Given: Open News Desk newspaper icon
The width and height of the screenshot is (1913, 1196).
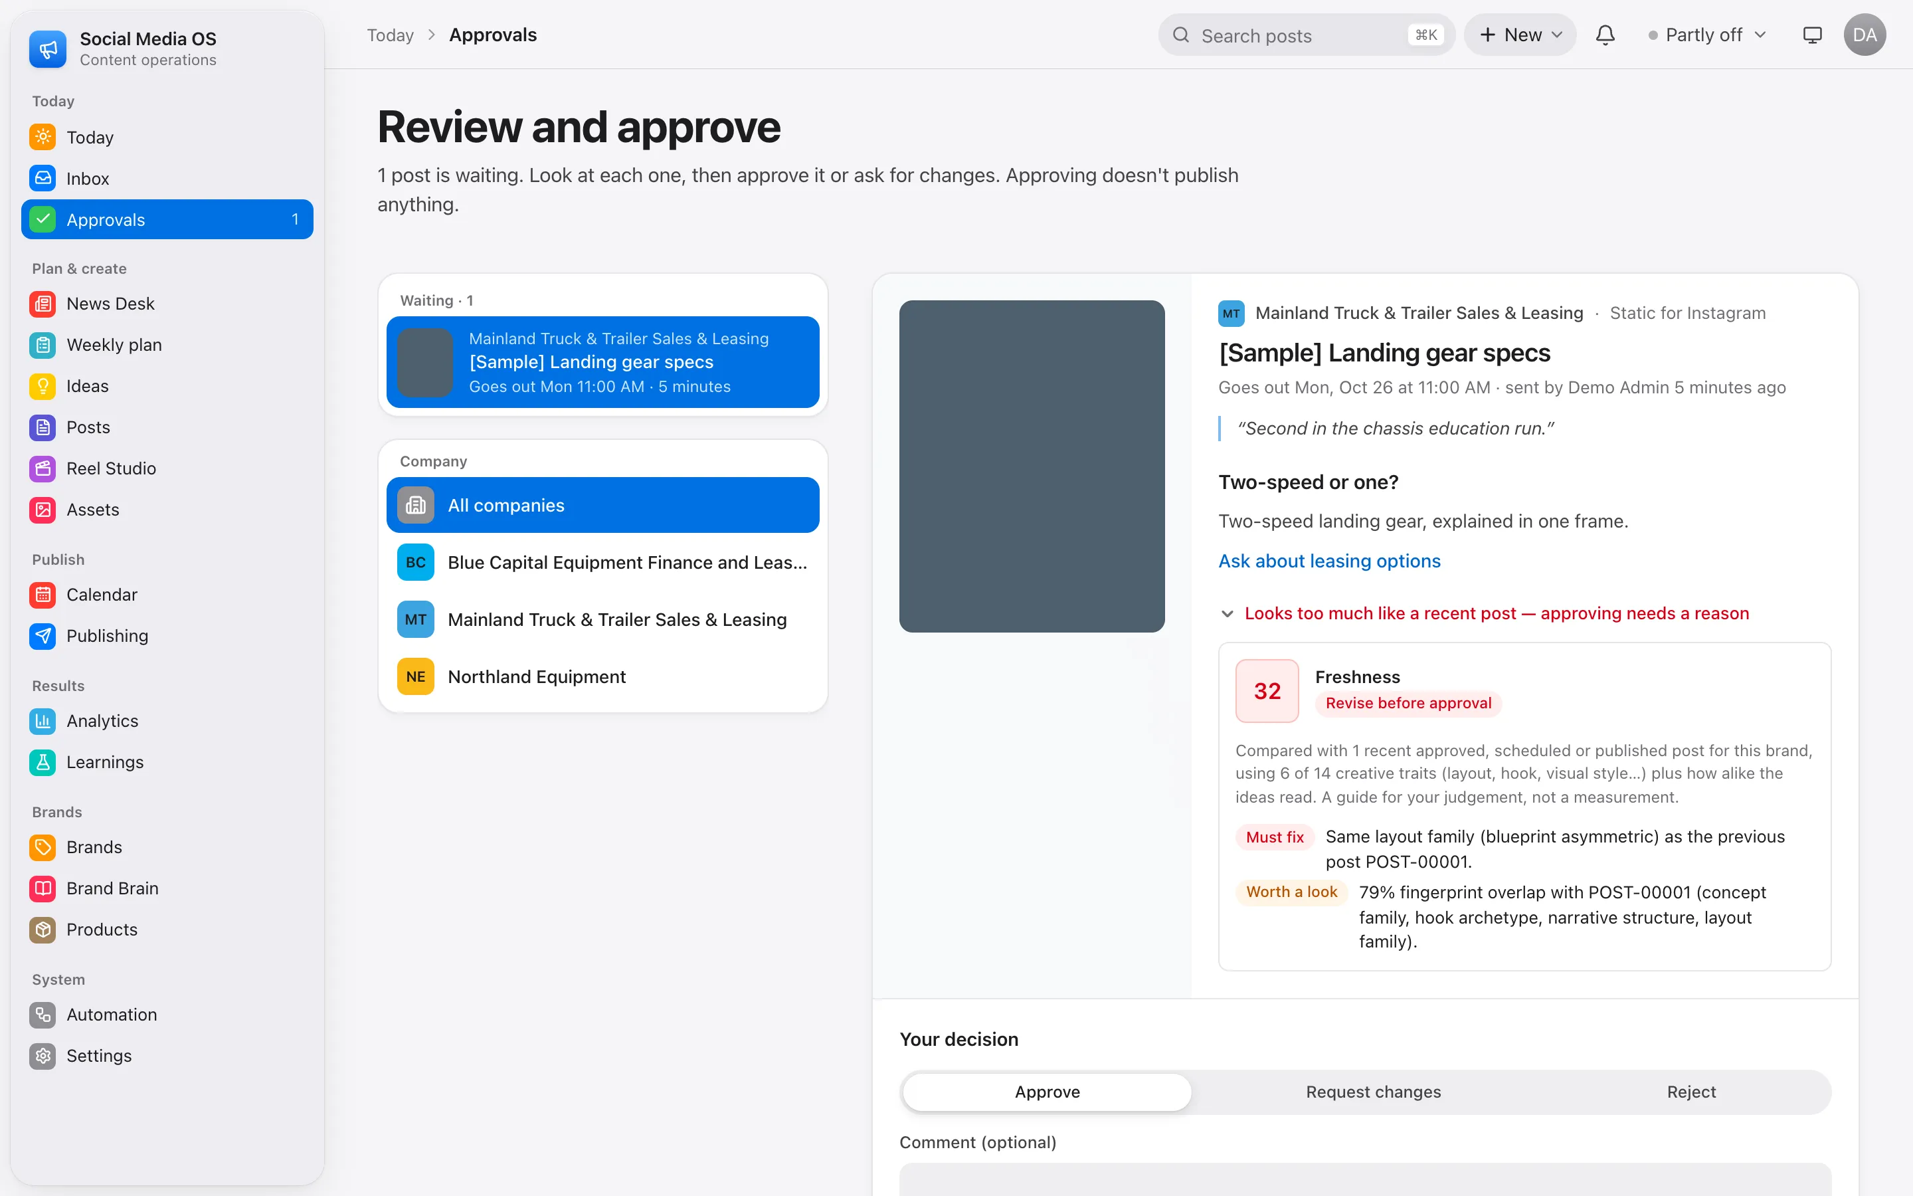Looking at the screenshot, I should pyautogui.click(x=43, y=304).
